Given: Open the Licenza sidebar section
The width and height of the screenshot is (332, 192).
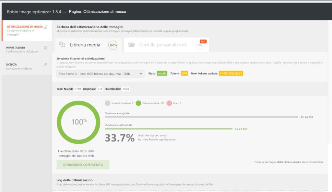Looking at the screenshot, I should [x=27, y=66].
